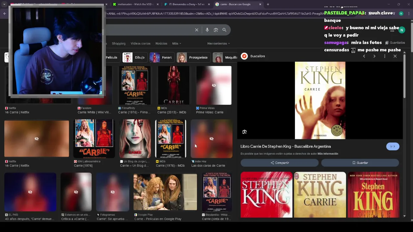Image resolution: width=413 pixels, height=232 pixels.
Task: Click the Buscalibre site logo icon
Action: pos(244,56)
